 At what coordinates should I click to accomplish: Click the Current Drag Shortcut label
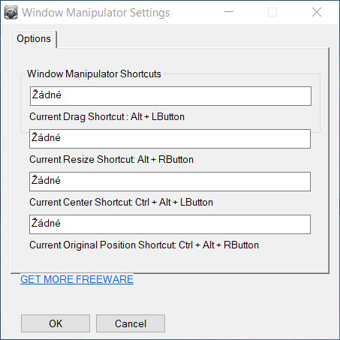pos(107,117)
